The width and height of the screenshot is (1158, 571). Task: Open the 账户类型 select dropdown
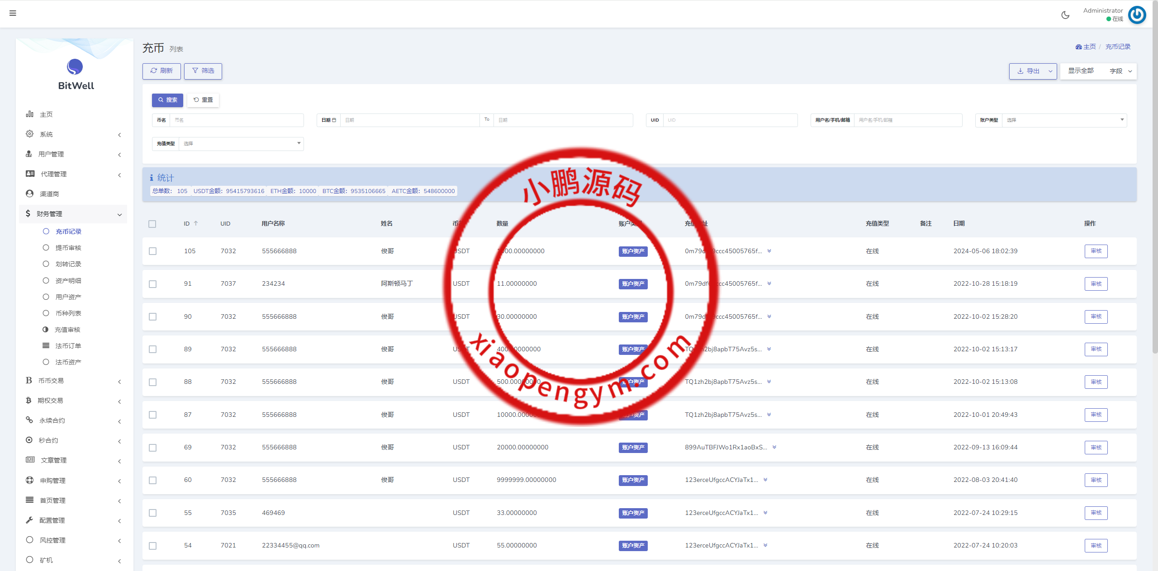coord(1064,120)
